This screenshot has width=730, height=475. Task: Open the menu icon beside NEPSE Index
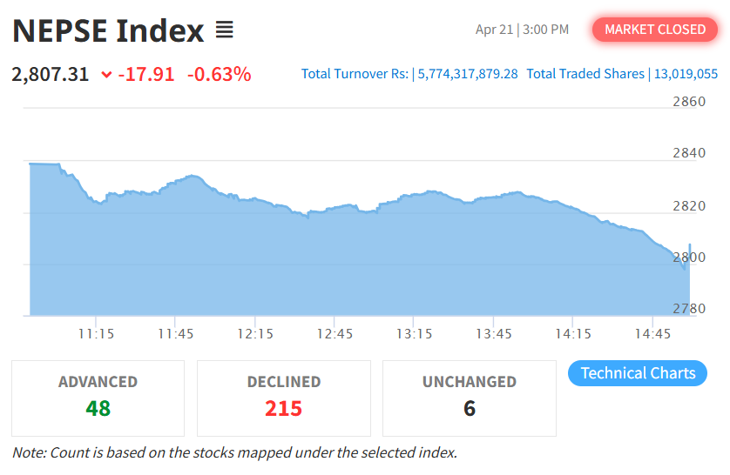(x=225, y=31)
